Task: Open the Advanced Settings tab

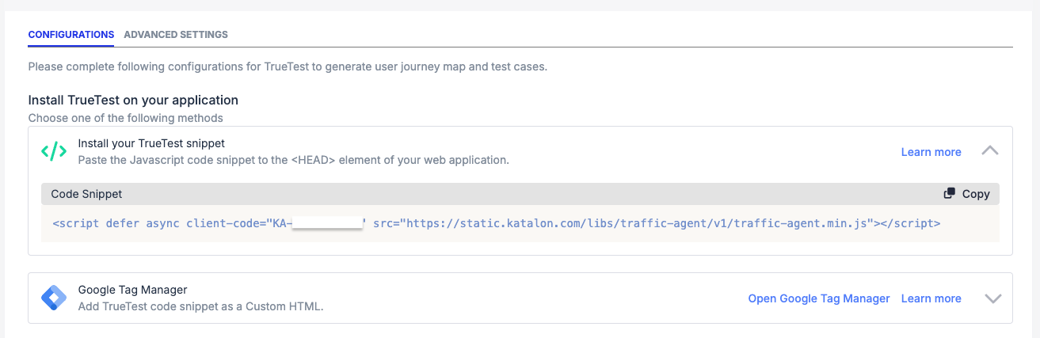Action: 176,35
